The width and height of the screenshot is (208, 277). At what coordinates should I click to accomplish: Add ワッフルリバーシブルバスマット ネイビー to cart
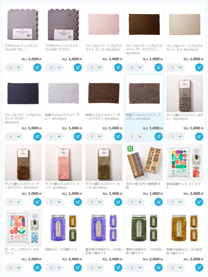[x=37, y=136]
